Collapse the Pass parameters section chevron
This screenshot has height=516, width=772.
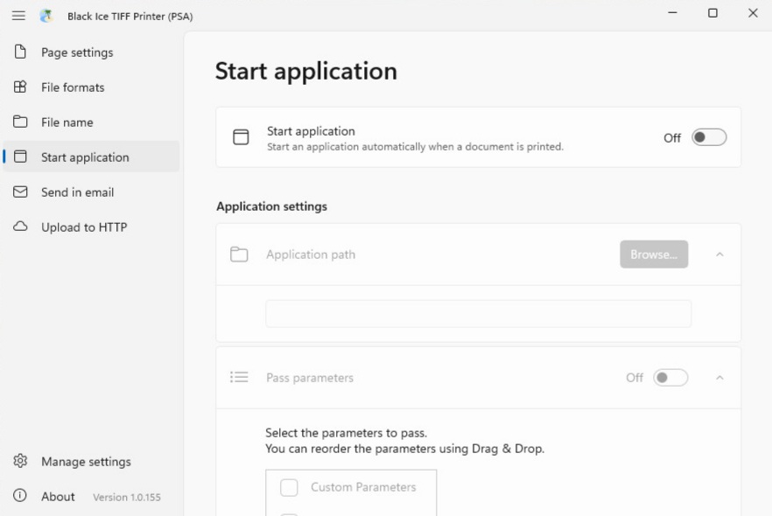(x=719, y=377)
